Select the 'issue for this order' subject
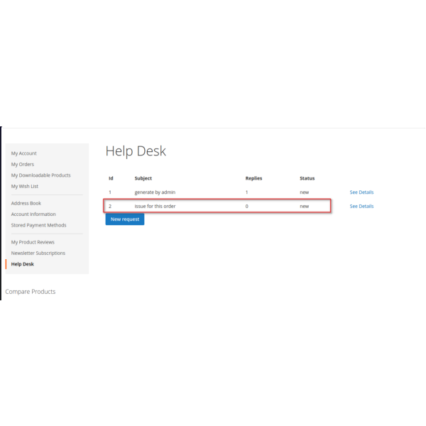 point(155,207)
